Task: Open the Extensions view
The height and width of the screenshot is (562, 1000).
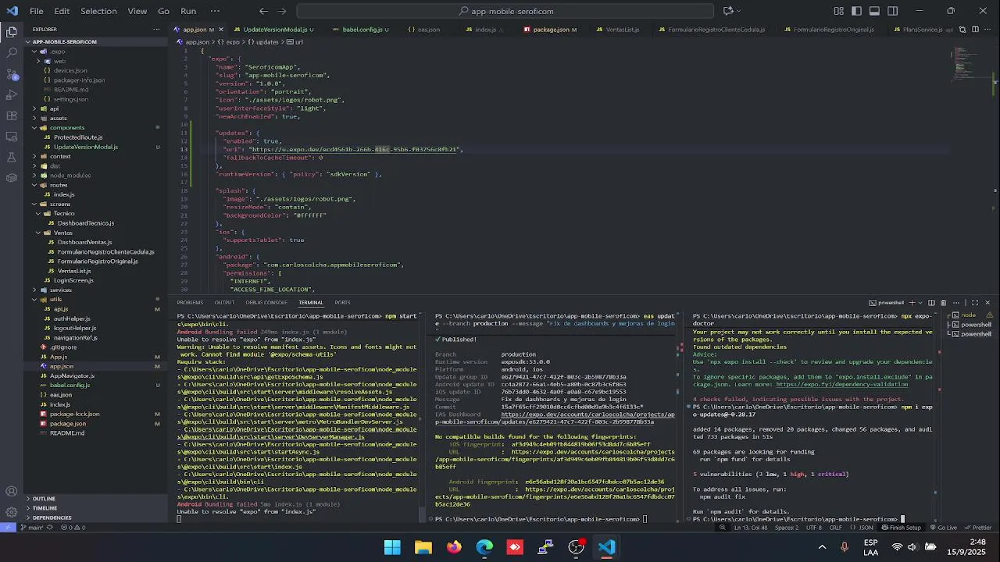Action: pos(12,116)
